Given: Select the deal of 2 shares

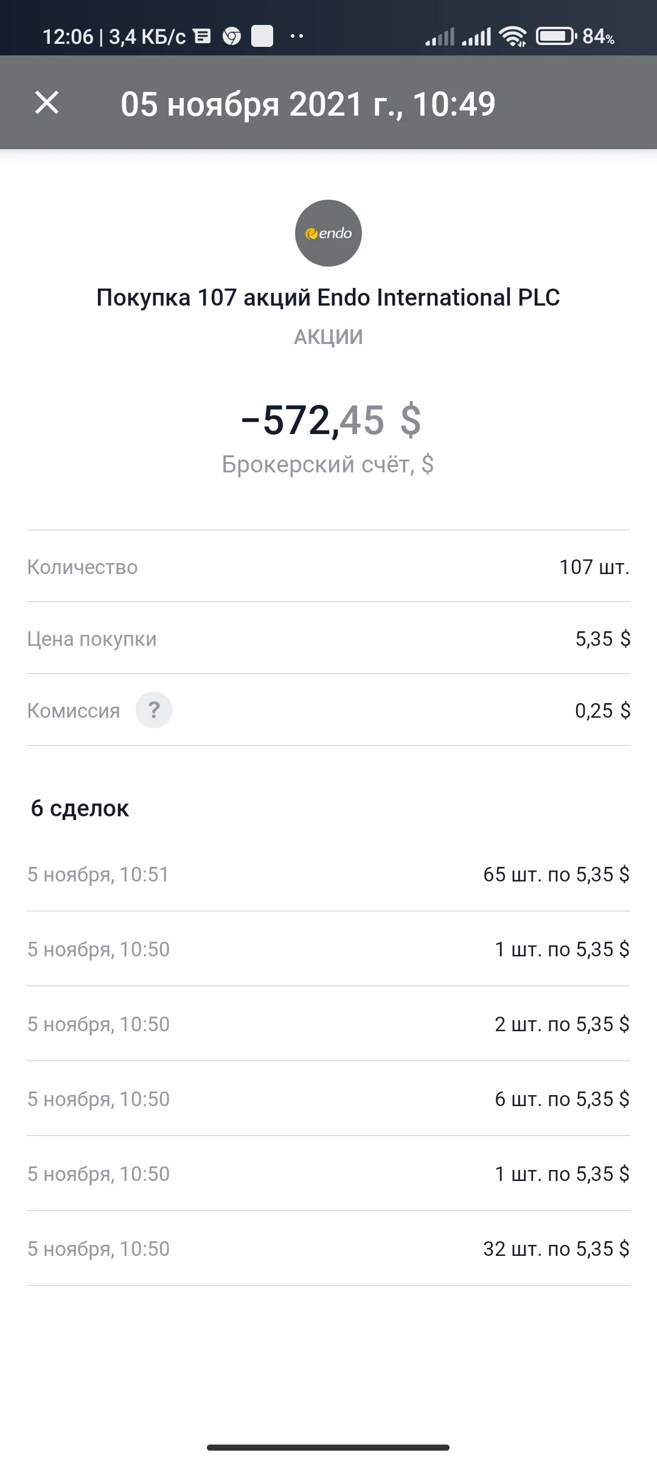Looking at the screenshot, I should [x=328, y=1024].
